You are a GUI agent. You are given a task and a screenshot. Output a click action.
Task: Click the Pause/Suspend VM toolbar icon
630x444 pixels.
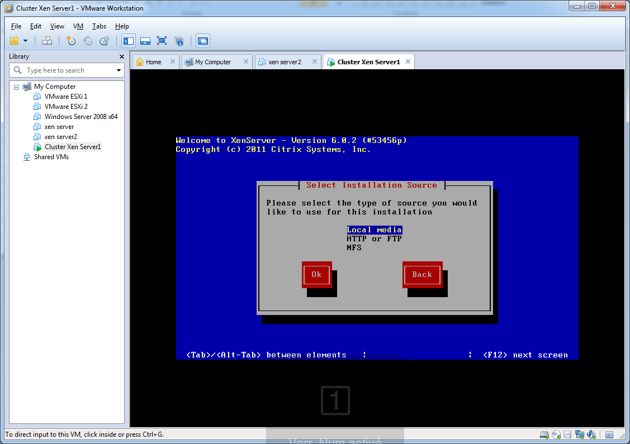pyautogui.click(x=14, y=41)
